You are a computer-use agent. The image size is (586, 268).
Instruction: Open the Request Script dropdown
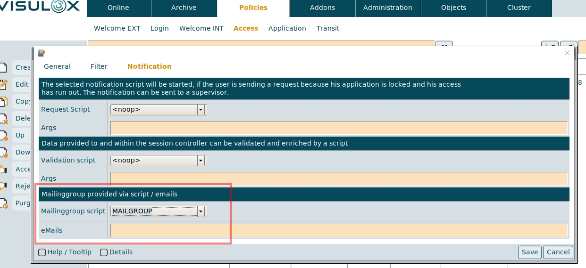click(201, 110)
